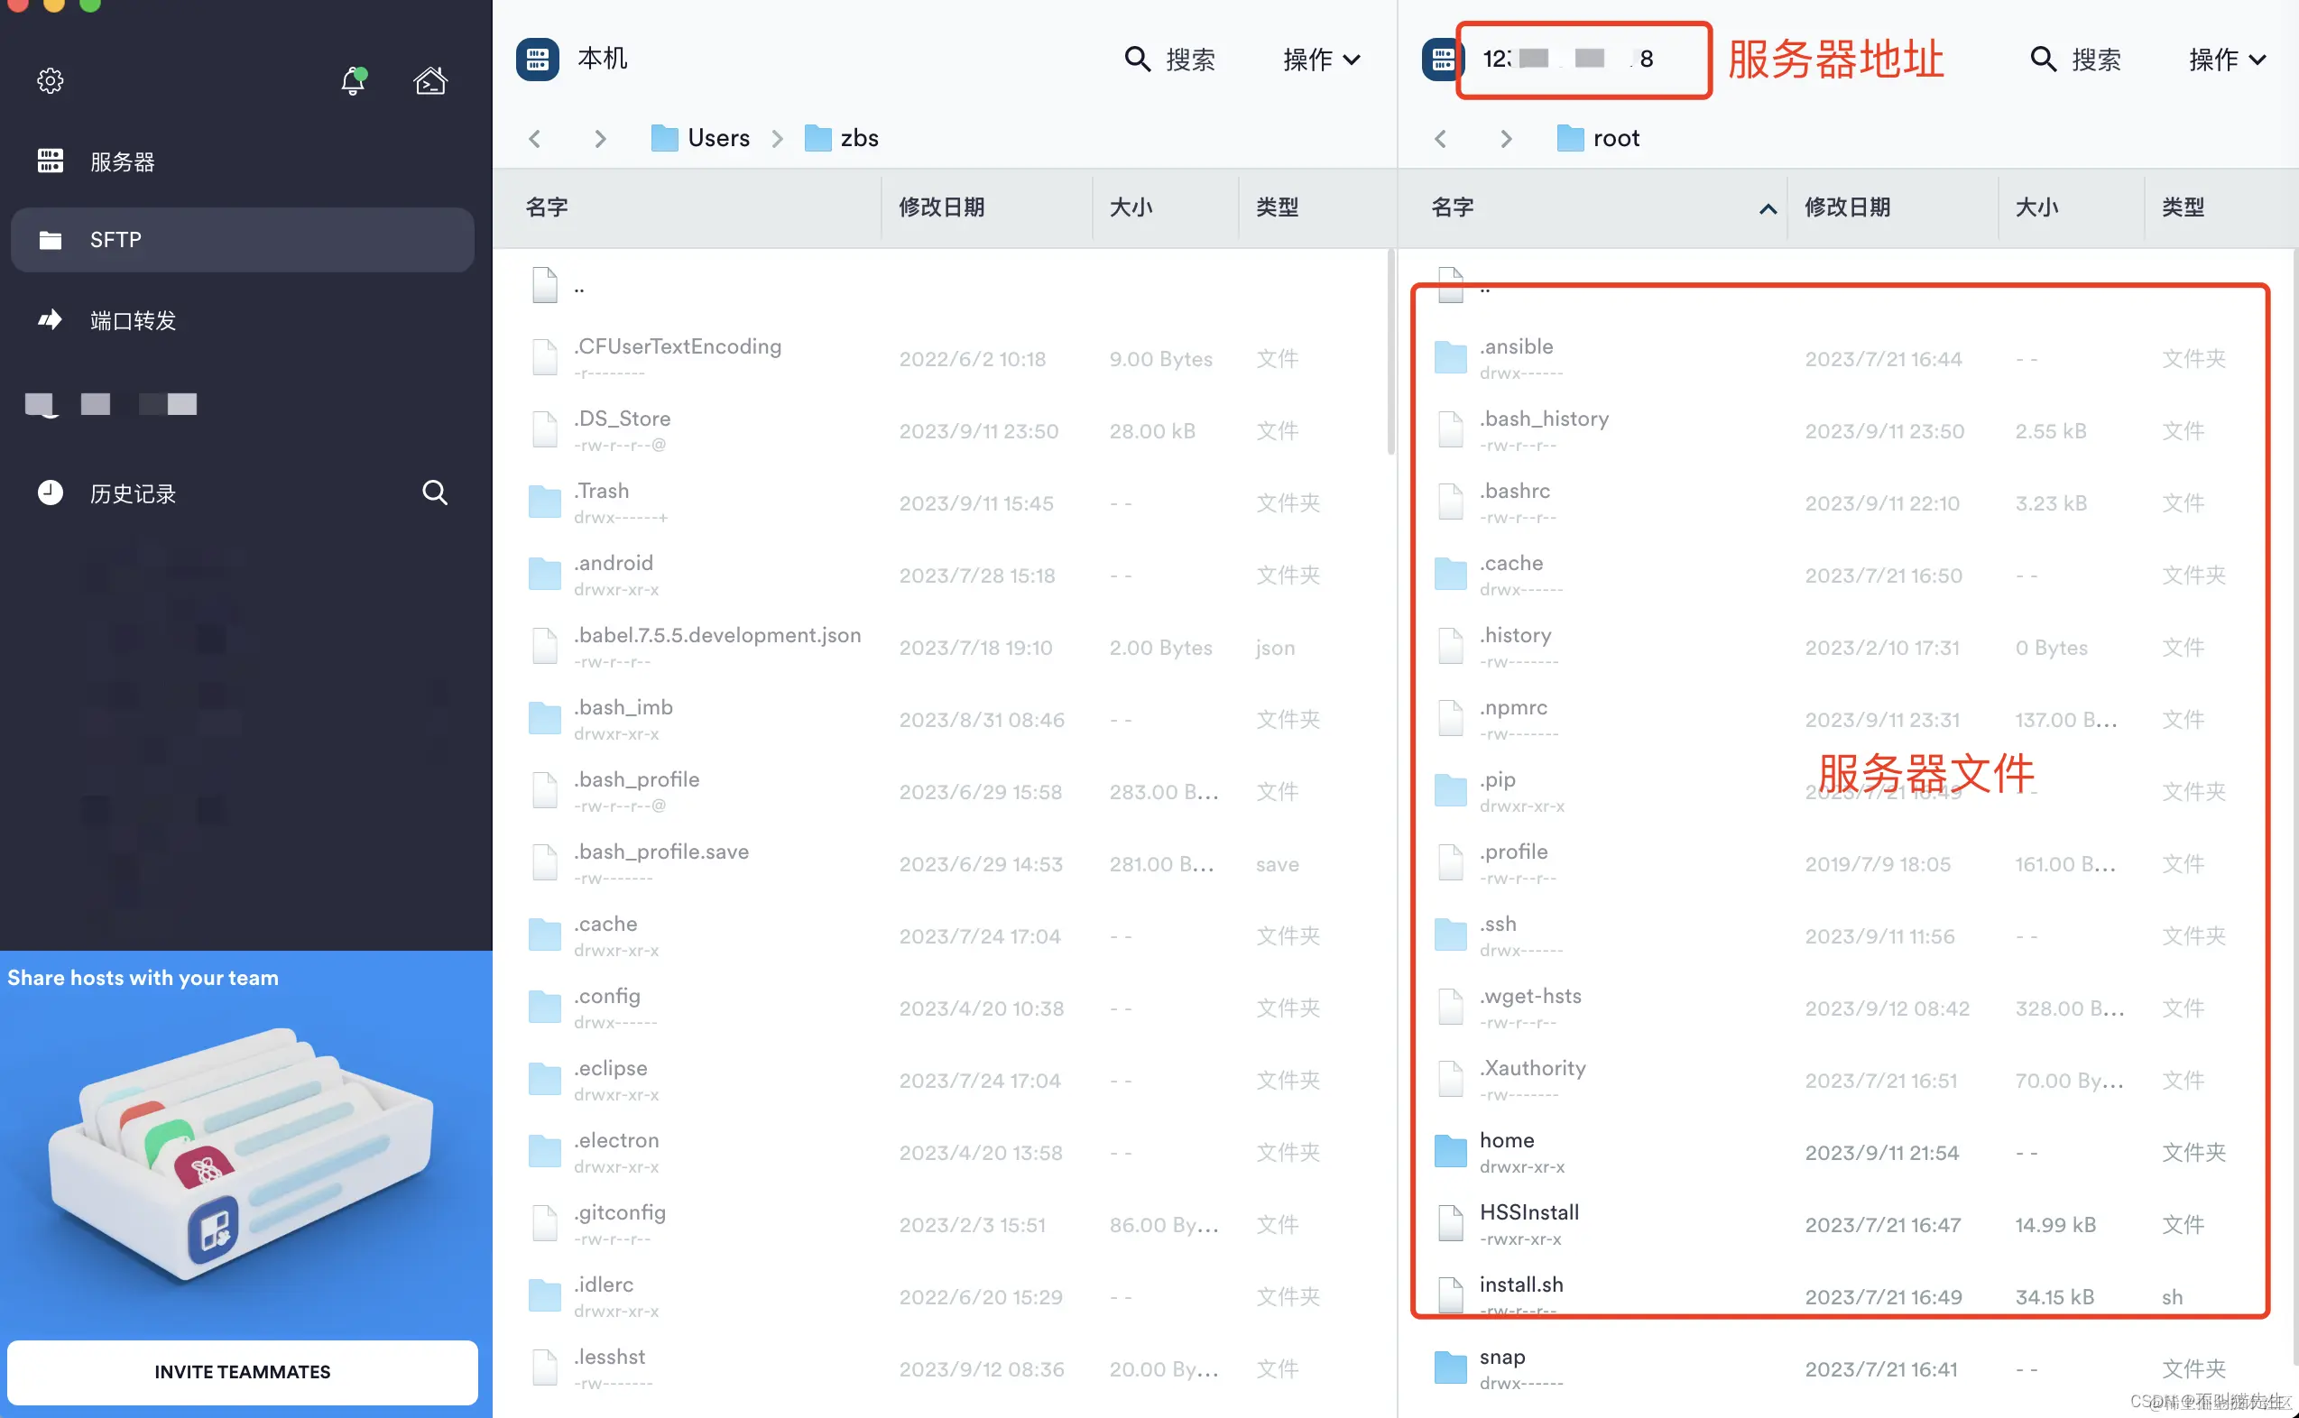Click the INVITE TEAMMATES button
This screenshot has width=2299, height=1418.
pos(242,1371)
